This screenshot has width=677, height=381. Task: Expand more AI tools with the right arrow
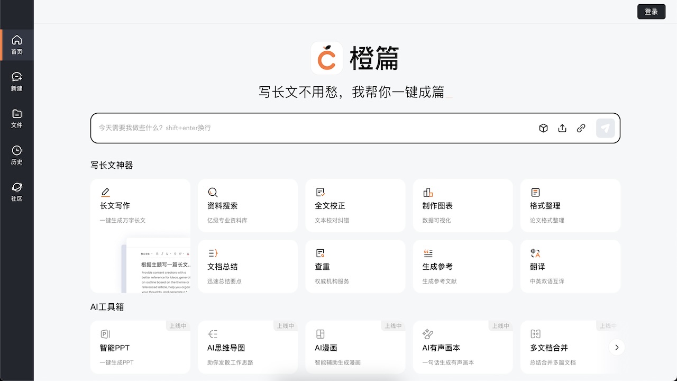[617, 347]
